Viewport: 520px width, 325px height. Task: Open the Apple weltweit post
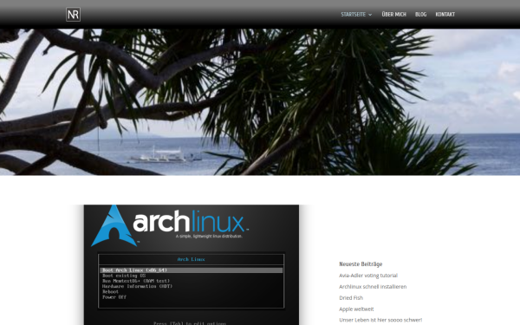point(356,309)
